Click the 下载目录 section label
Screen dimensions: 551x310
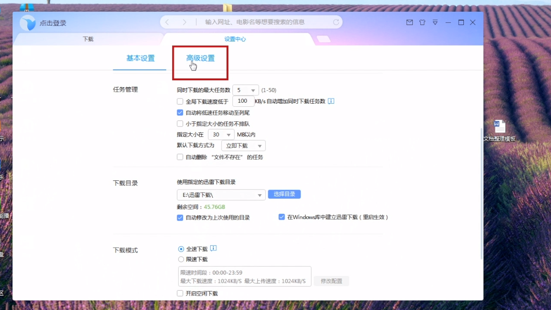(125, 183)
